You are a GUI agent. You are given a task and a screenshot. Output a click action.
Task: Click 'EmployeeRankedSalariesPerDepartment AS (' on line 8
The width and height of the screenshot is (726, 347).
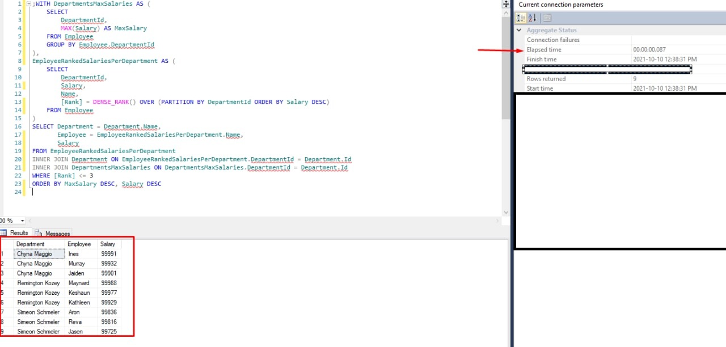[104, 61]
